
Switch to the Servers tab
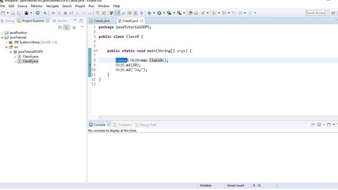[x=60, y=21]
